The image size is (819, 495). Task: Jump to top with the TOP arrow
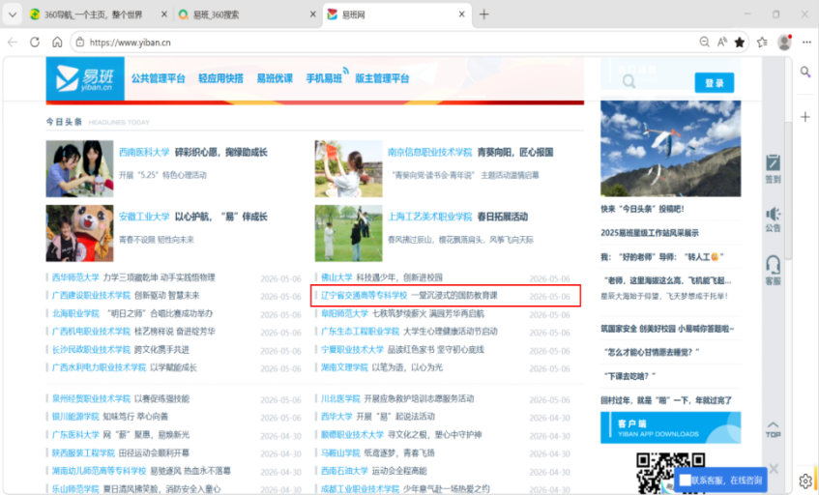pos(773,429)
